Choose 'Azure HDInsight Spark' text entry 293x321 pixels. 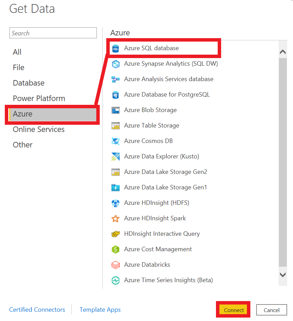[155, 219]
